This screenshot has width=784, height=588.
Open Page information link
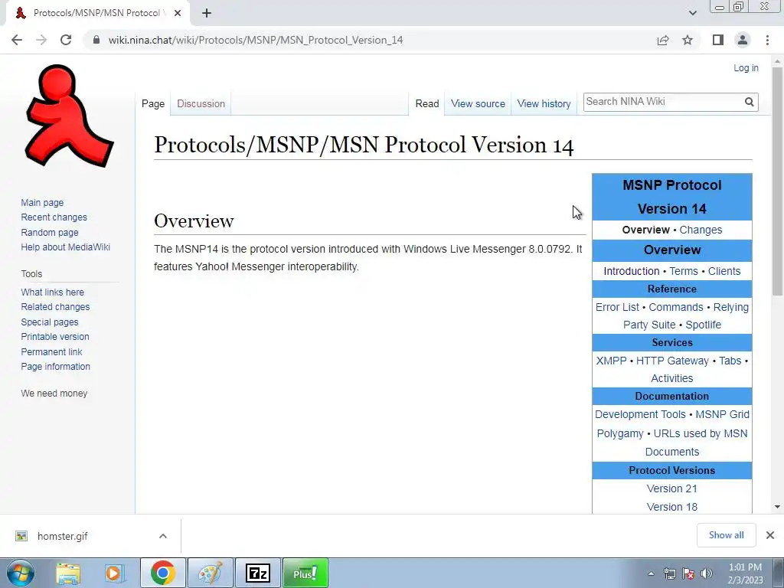pyautogui.click(x=55, y=367)
